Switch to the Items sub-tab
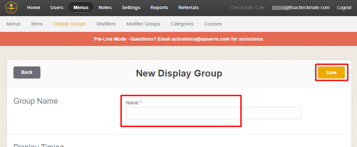 (x=37, y=24)
